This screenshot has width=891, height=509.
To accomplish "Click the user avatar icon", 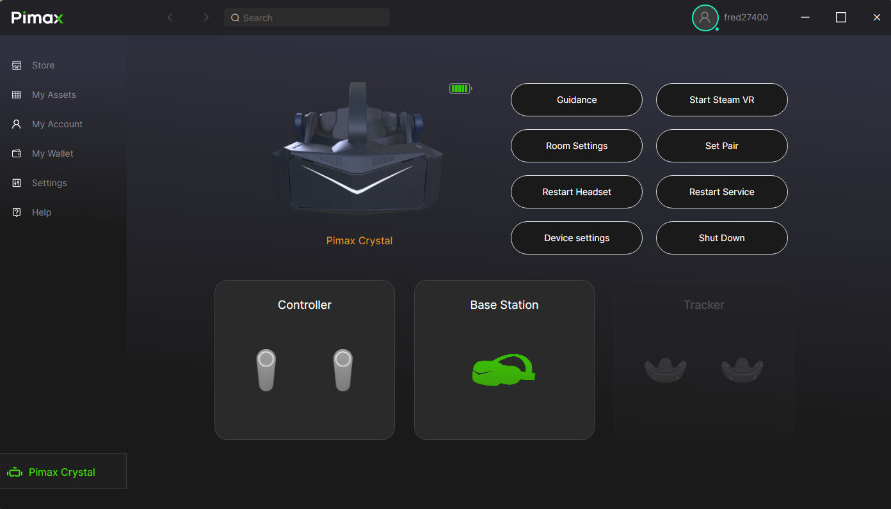I will click(705, 18).
